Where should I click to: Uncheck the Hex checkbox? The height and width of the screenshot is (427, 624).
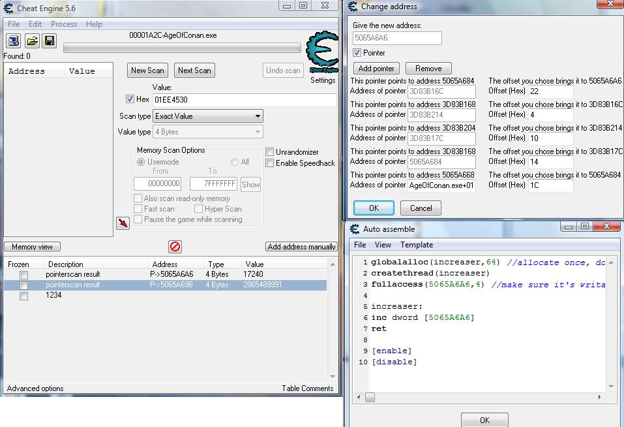coord(130,99)
